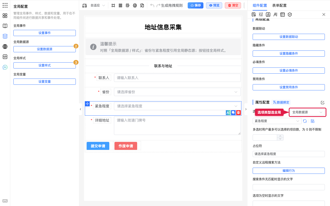Click the 设置样式 button
The height and width of the screenshot is (206, 330).
coord(45,65)
